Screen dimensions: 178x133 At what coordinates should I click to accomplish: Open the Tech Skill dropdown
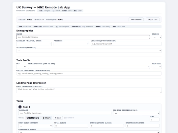[157, 67]
